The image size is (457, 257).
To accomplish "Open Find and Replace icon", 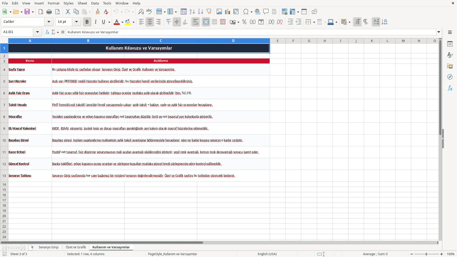I will [x=141, y=12].
